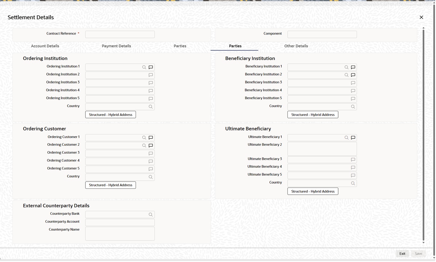Screen dimensions: 436x262
Task: Open the editor popup icon for Ordering Institution 2
Action: tap(151, 75)
